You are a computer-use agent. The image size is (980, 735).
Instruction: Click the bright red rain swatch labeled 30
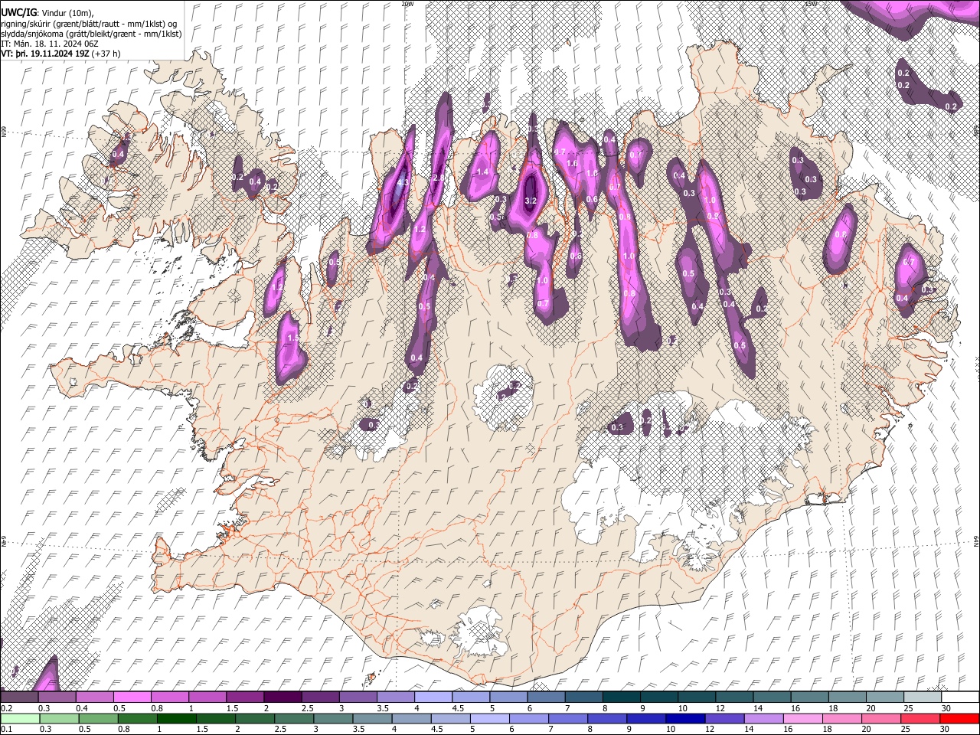tap(959, 718)
